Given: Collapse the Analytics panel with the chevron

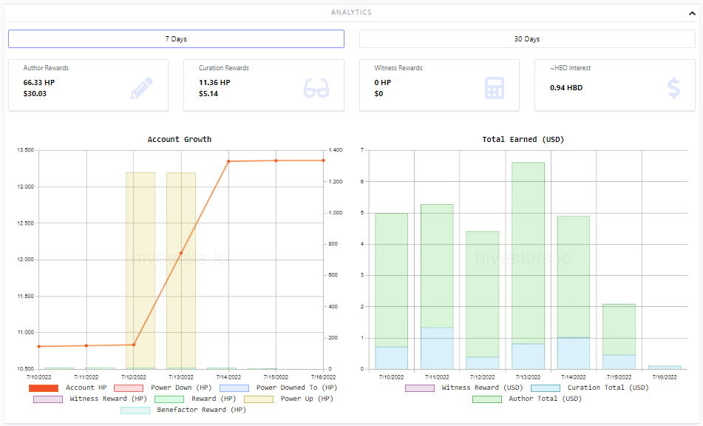Looking at the screenshot, I should [692, 13].
